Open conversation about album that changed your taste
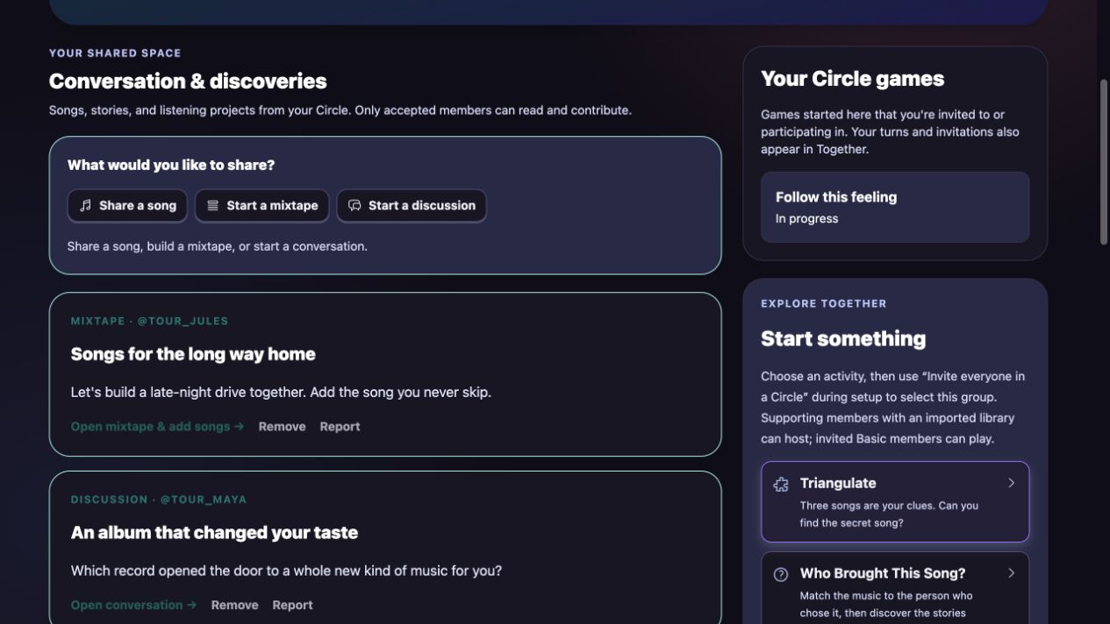Image resolution: width=1110 pixels, height=624 pixels. tap(133, 606)
